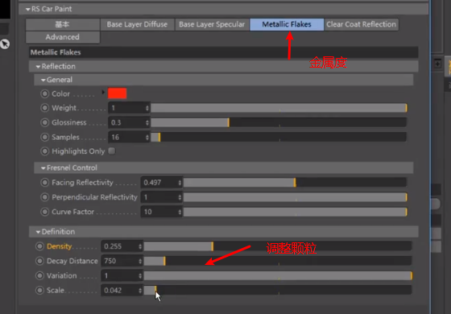Screen dimensions: 451x314
Task: Toggle Facing Reflectivity animation circle
Action: pyautogui.click(x=44, y=182)
